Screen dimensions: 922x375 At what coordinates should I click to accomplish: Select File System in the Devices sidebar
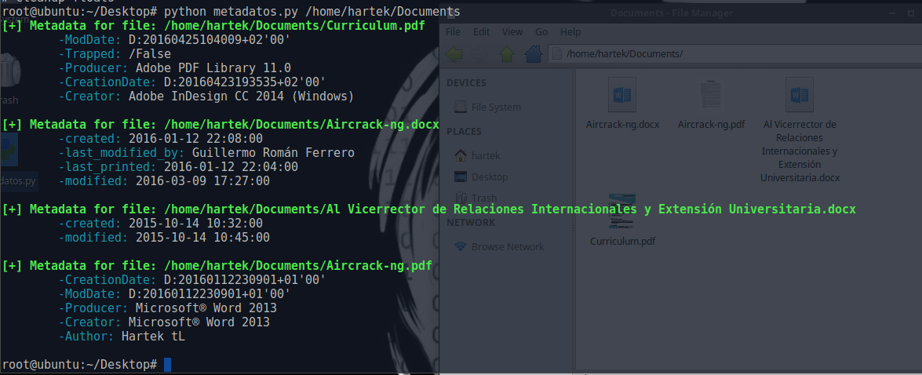[x=496, y=107]
